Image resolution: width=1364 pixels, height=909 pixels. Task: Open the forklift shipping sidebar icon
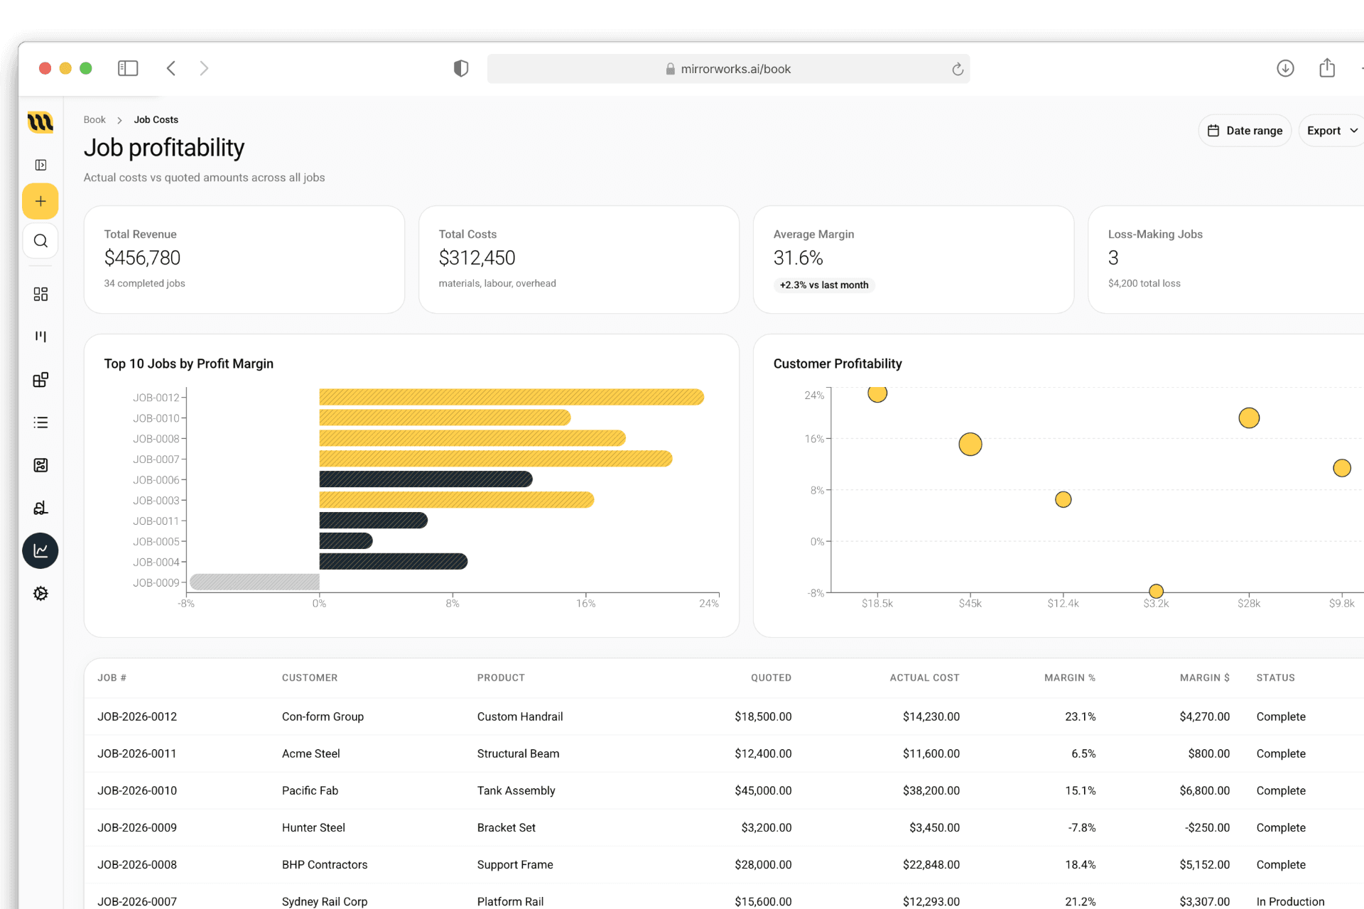[40, 508]
